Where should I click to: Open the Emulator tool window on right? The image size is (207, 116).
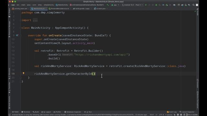coord(198,83)
